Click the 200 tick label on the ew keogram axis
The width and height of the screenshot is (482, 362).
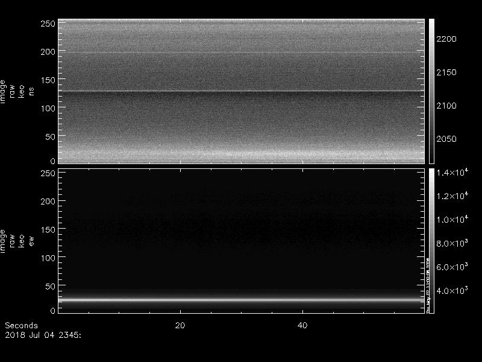click(x=48, y=202)
